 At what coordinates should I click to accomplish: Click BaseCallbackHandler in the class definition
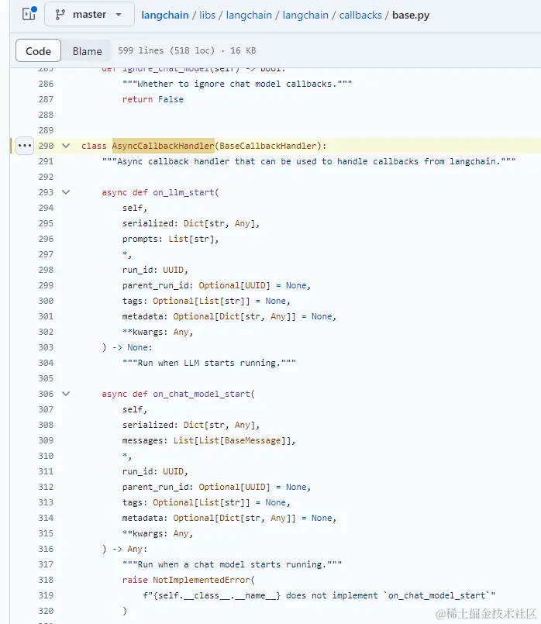pyautogui.click(x=267, y=146)
